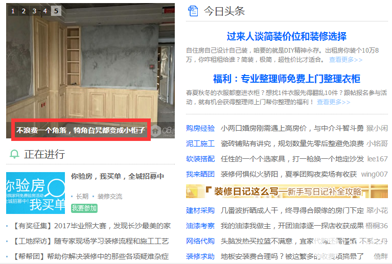Click 查看更多 under the wardrobe headline

tap(333, 102)
